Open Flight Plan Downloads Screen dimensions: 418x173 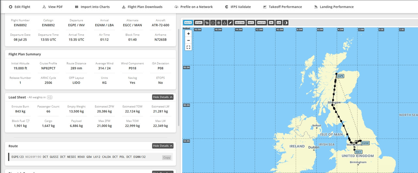tap(142, 7)
